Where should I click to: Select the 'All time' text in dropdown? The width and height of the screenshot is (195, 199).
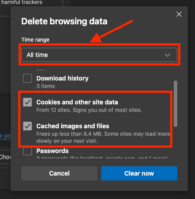(x=37, y=55)
